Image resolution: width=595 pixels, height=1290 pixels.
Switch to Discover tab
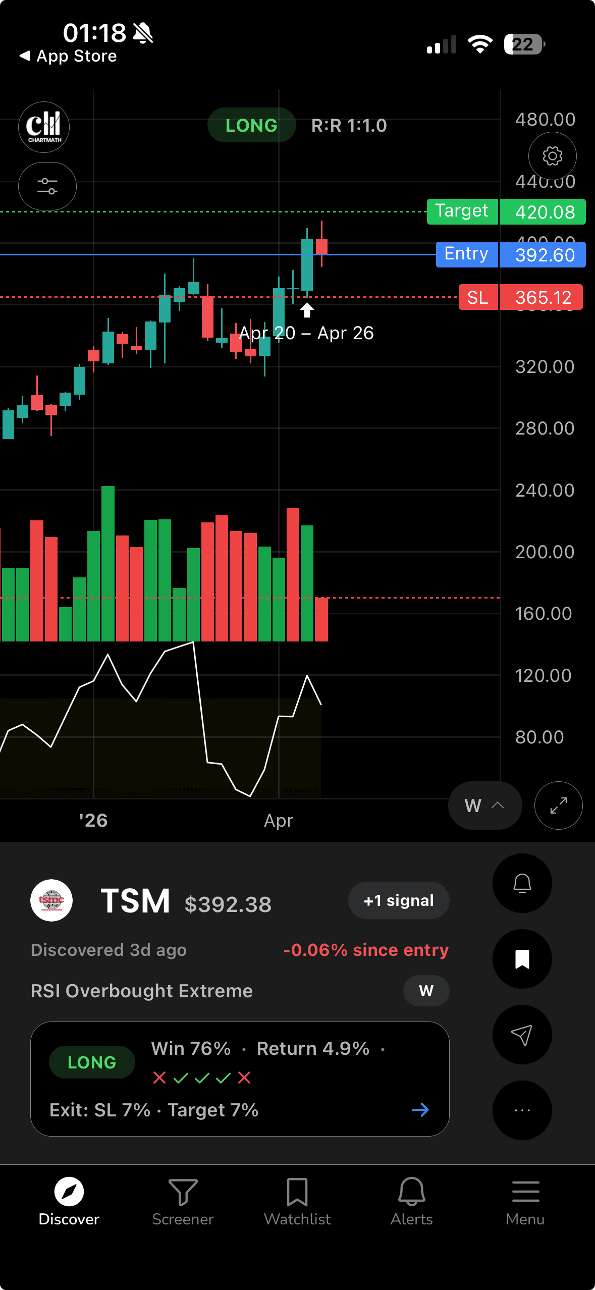coord(69,1202)
